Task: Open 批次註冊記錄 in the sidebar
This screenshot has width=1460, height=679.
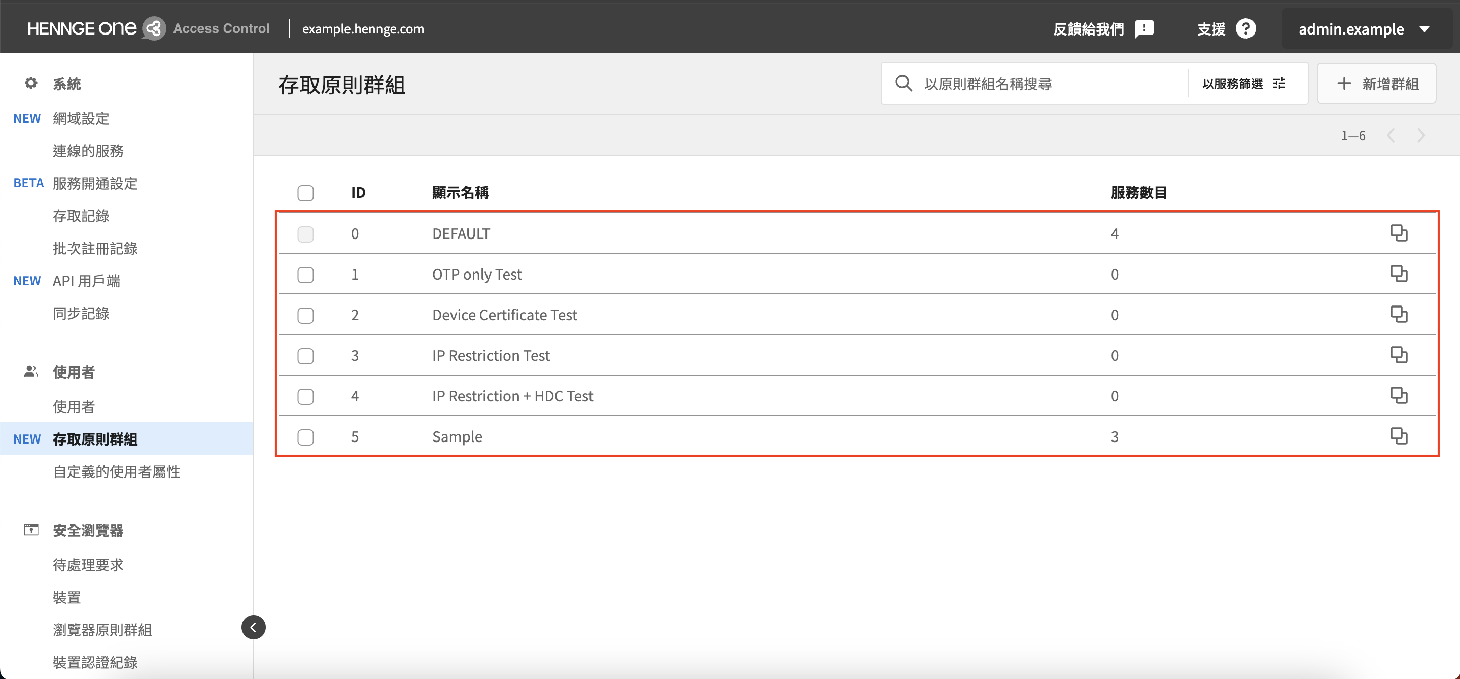Action: point(95,248)
